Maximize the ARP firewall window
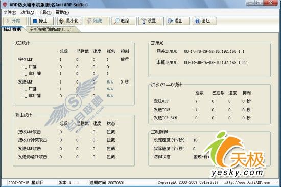Screen dimensions: 281x187 pos(259,3)
